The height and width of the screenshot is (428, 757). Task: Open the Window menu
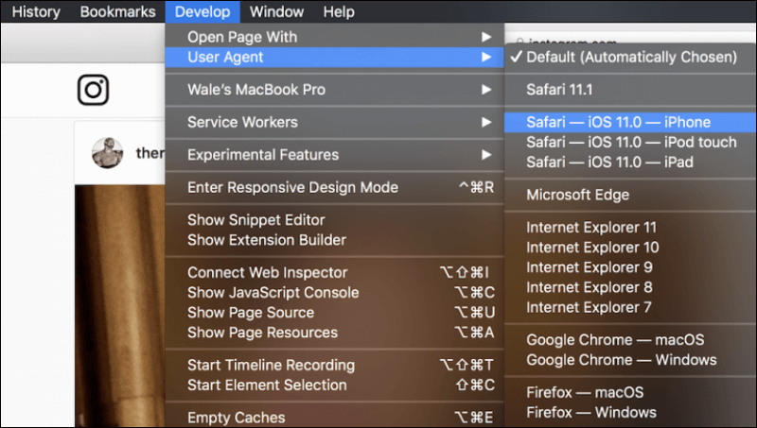(277, 12)
